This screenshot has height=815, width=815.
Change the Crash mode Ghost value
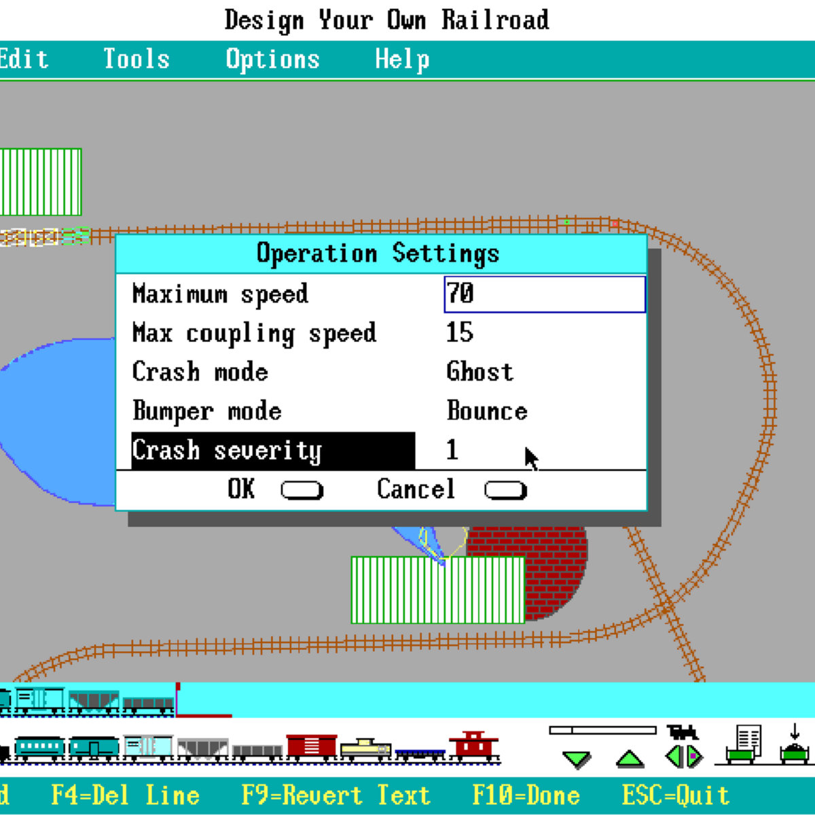(479, 372)
